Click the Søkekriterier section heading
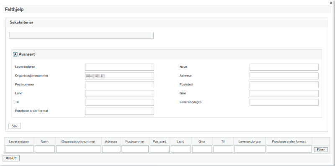 coord(22,22)
